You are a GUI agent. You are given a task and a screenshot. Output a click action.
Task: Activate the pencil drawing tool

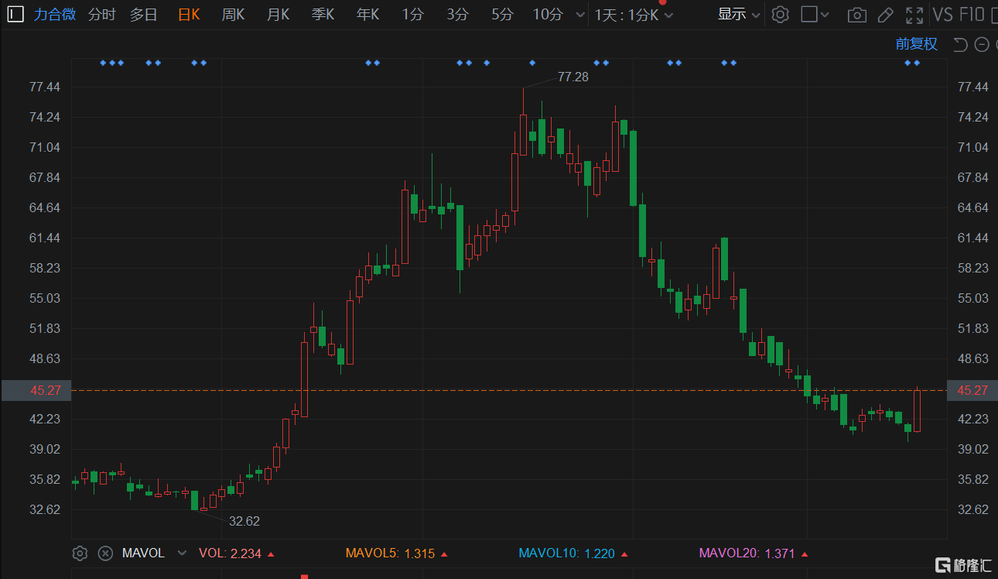coord(886,15)
